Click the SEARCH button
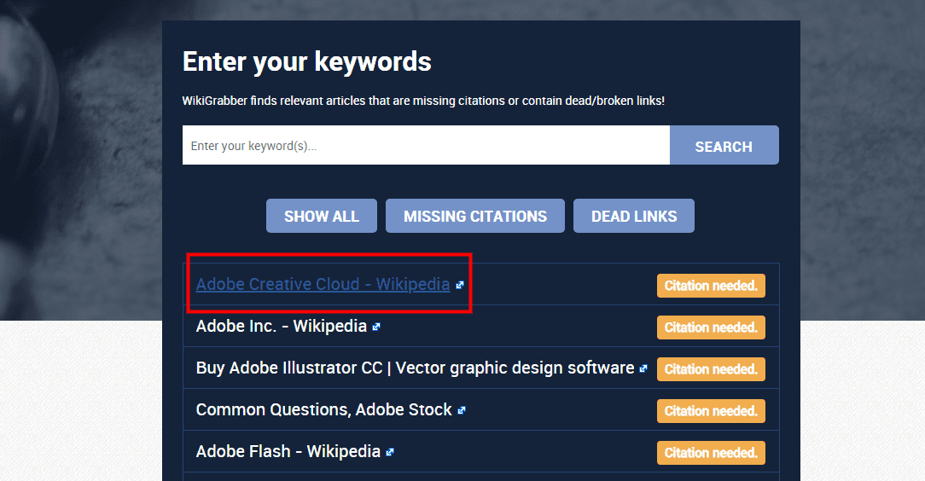 724,145
